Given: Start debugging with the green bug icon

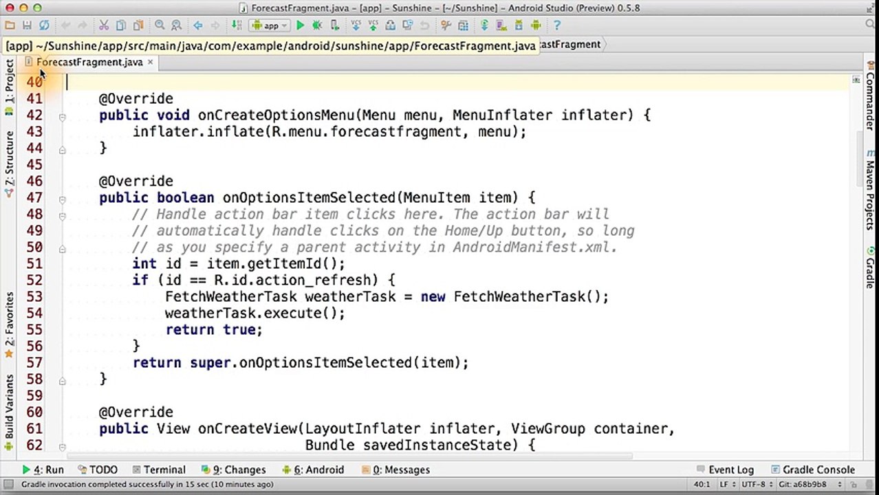Looking at the screenshot, I should coord(316,25).
